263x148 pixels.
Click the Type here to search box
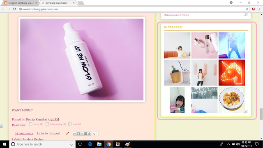pyautogui.click(x=43, y=144)
